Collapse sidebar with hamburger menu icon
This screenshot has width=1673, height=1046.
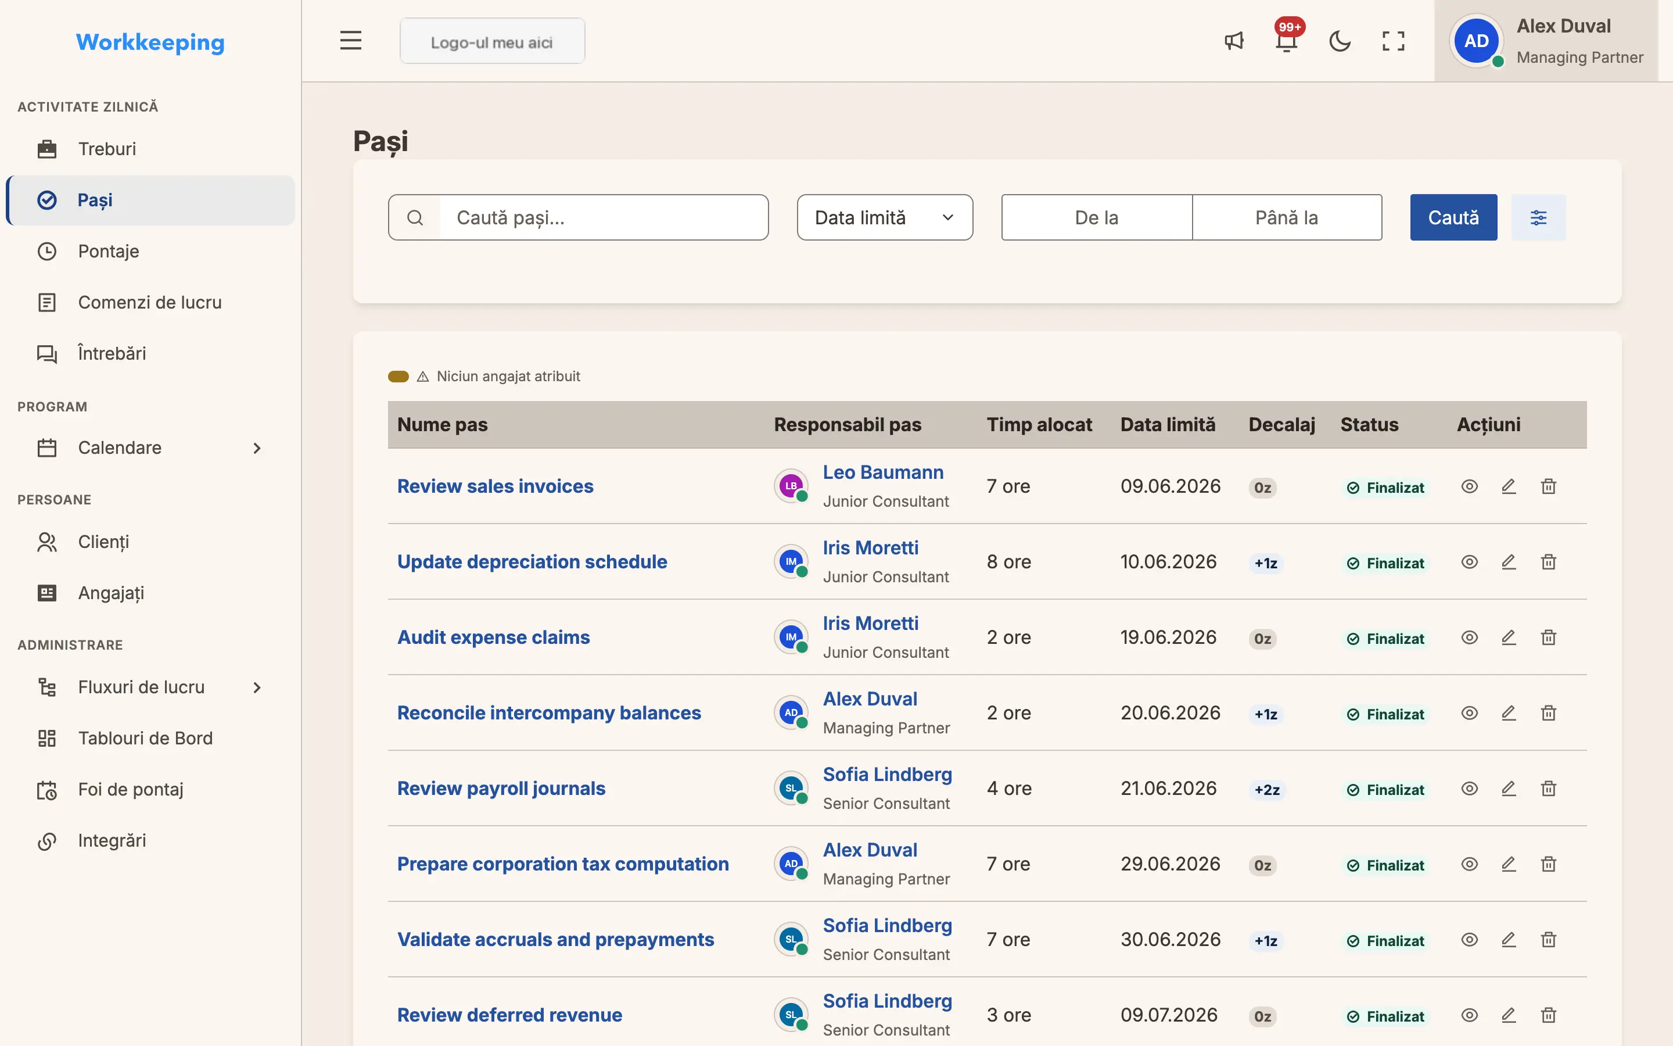click(350, 41)
